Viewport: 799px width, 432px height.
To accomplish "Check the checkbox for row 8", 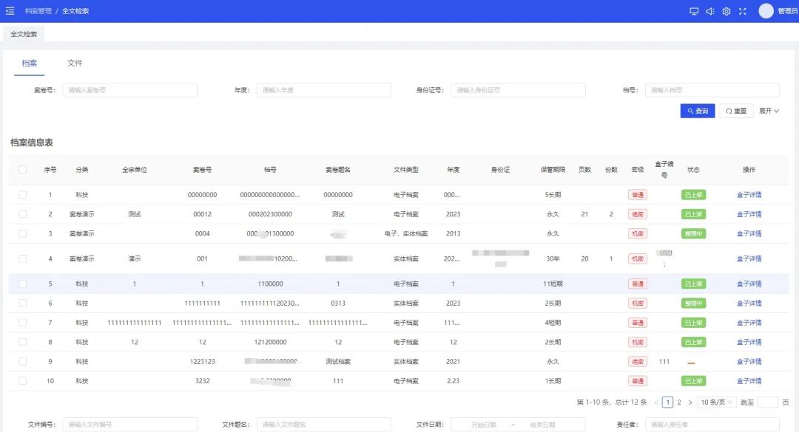I will click(22, 342).
